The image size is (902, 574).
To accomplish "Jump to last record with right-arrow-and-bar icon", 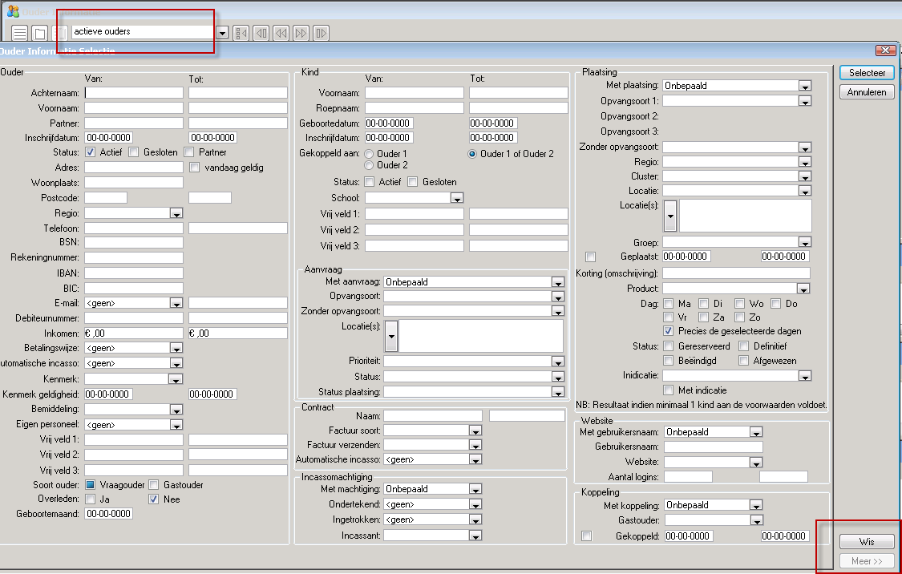I will (x=321, y=33).
